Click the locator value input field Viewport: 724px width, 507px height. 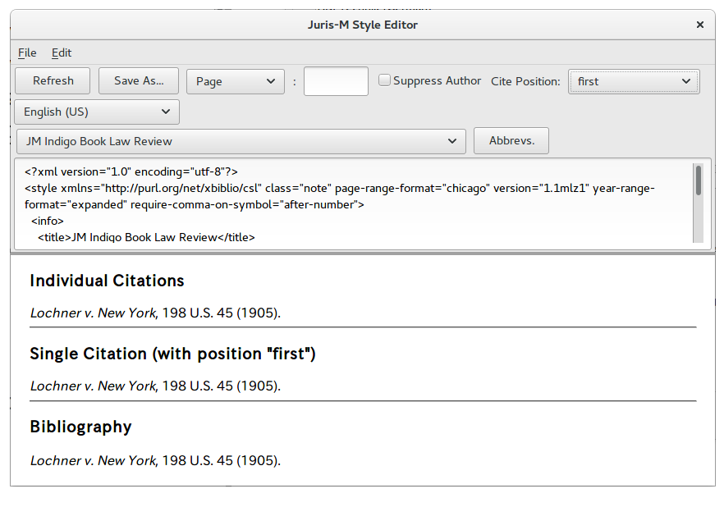[x=336, y=81]
